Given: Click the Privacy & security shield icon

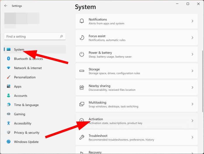Looking at the screenshot, I should 8,132.
